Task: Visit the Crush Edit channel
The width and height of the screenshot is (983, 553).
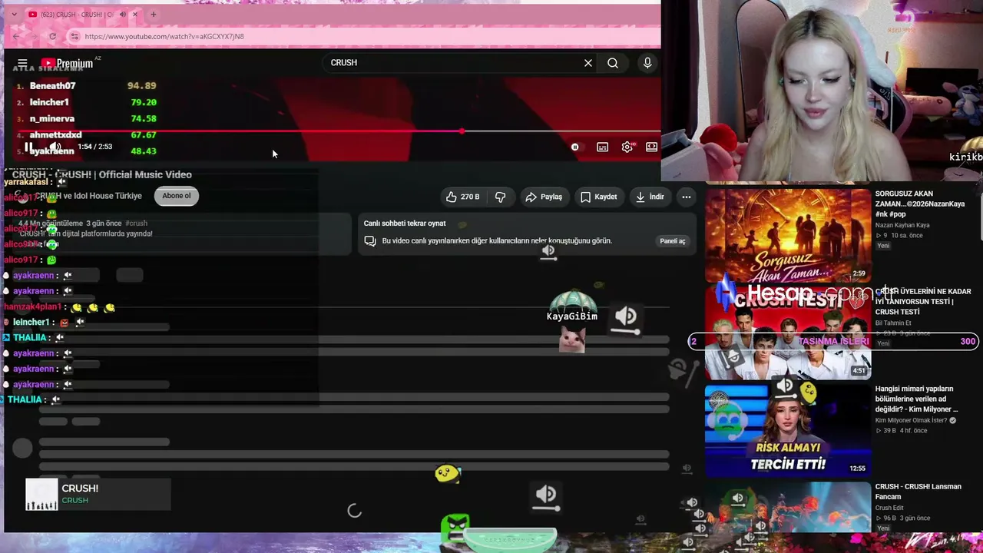Action: point(889,508)
